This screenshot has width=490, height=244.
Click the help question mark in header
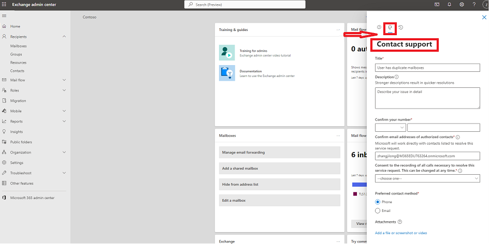click(474, 4)
